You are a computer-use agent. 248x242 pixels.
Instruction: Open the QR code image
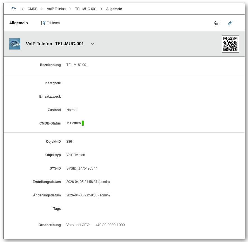click(x=230, y=44)
